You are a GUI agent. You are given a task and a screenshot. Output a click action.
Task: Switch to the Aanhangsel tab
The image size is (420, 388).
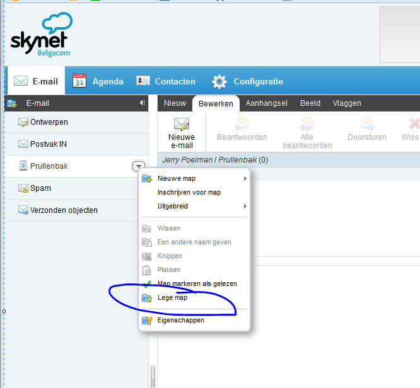(266, 103)
